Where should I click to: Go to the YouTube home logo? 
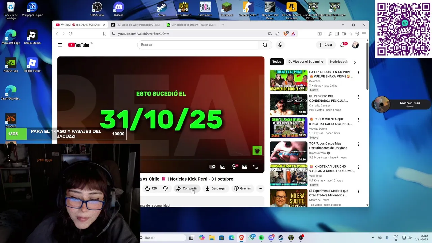(x=79, y=45)
